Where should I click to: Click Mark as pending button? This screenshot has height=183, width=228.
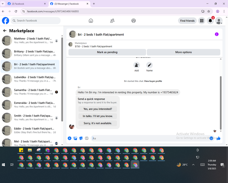(107, 52)
